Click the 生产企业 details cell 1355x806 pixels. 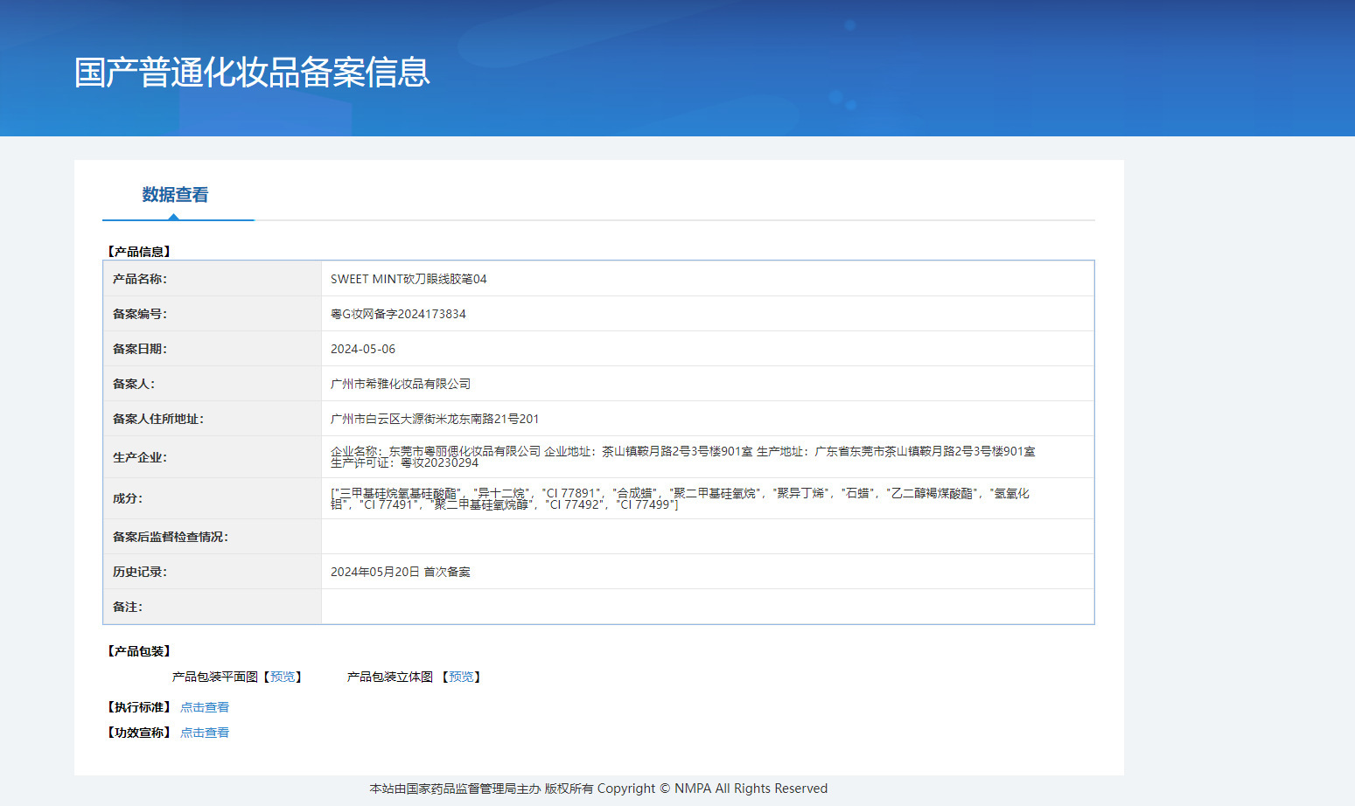point(708,457)
